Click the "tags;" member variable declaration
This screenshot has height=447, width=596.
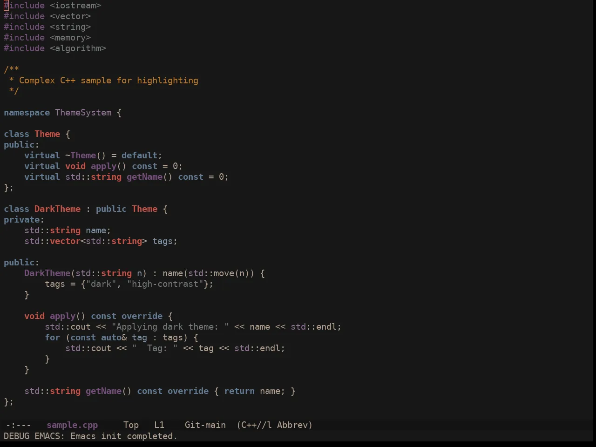165,241
